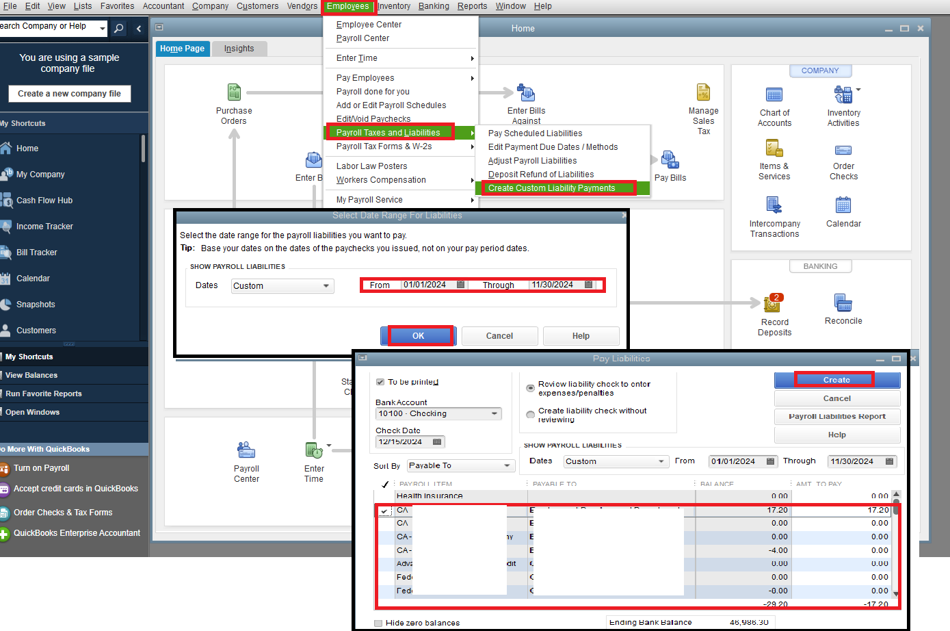This screenshot has width=950, height=631.
Task: Click the Reconcile icon in Banking panel
Action: pos(843,302)
